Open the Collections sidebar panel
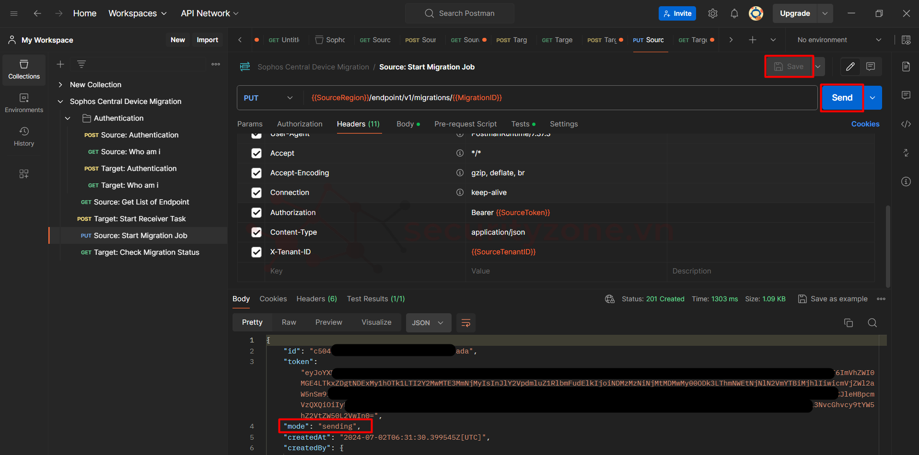Viewport: 919px width, 455px height. tap(24, 70)
